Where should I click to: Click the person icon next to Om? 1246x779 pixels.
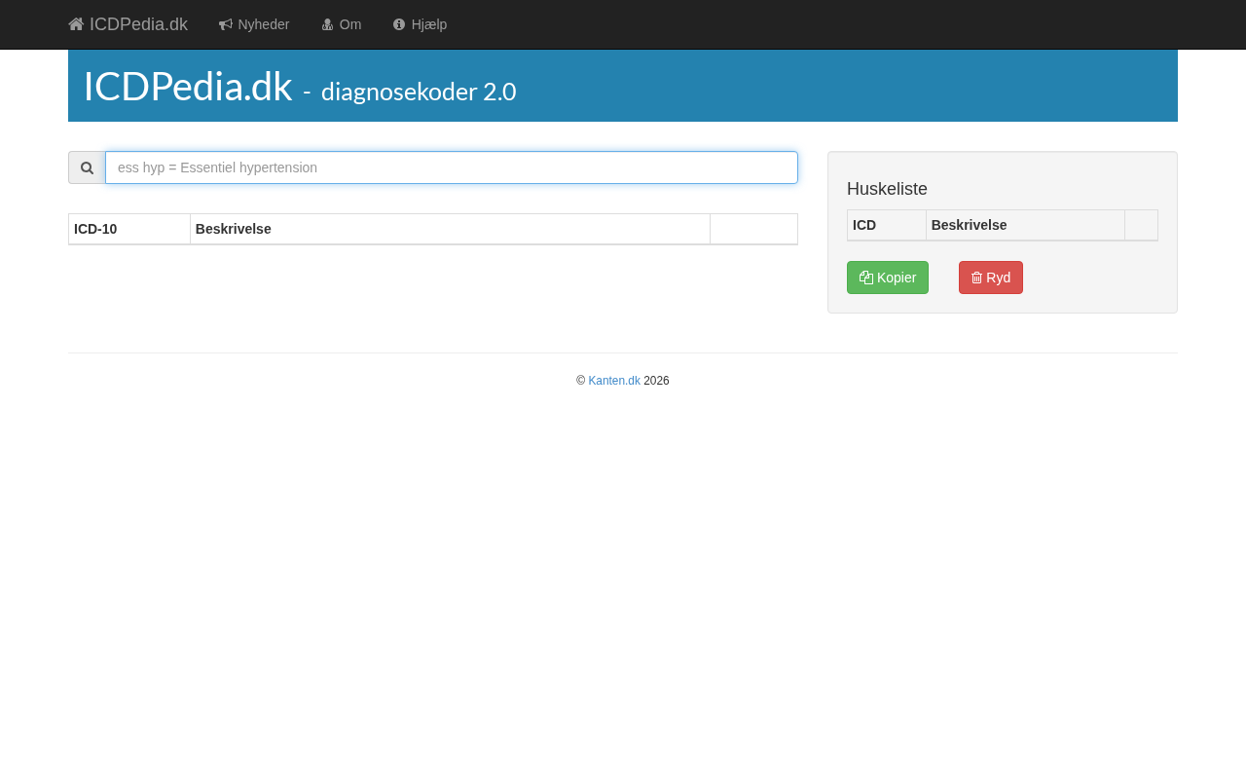pyautogui.click(x=328, y=24)
